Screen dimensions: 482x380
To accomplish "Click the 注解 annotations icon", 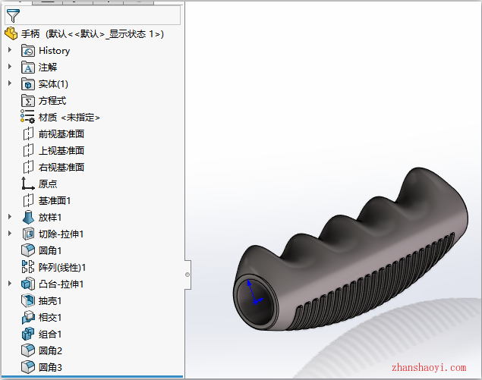I will [28, 68].
